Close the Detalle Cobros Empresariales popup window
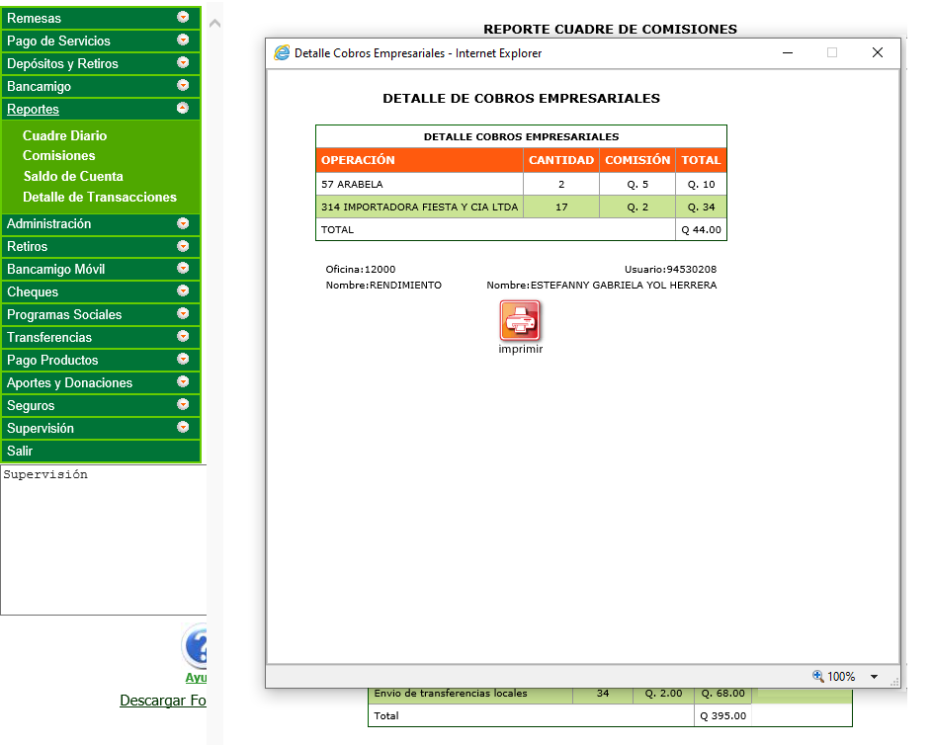This screenshot has width=932, height=745. click(x=877, y=53)
